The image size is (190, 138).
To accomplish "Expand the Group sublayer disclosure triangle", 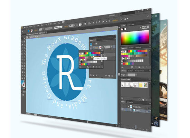I will click(131, 110).
